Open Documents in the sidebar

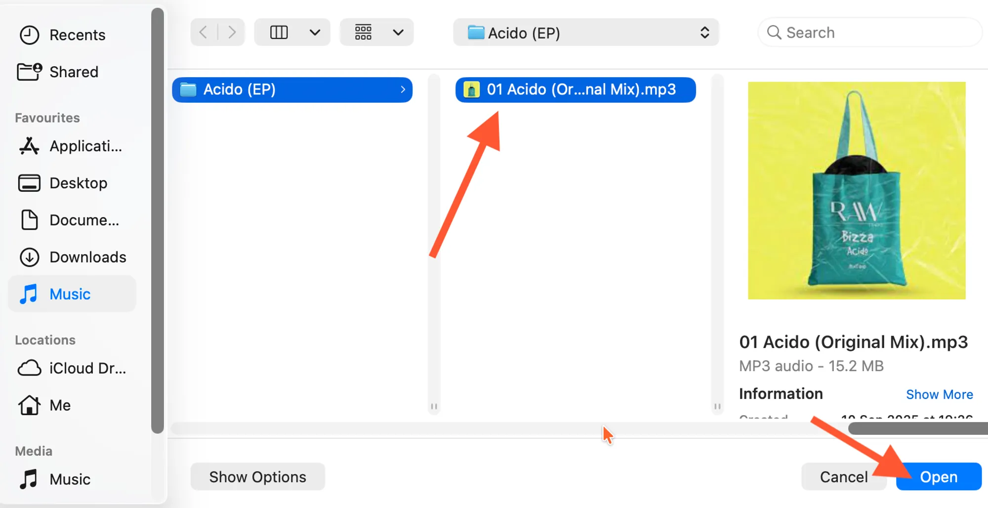click(x=69, y=220)
